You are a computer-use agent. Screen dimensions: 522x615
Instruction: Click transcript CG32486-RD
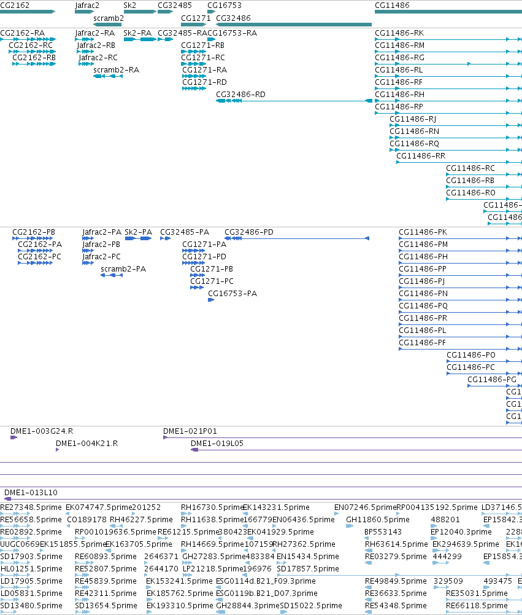pos(241,95)
